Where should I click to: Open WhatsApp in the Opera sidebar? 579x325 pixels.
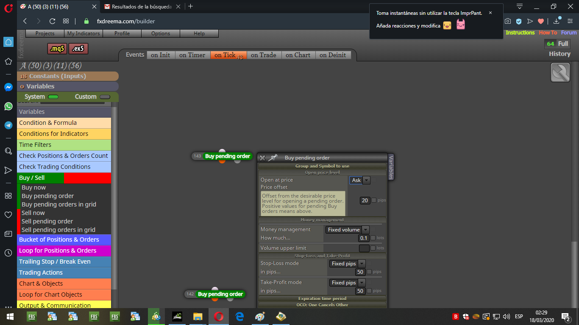pos(8,106)
